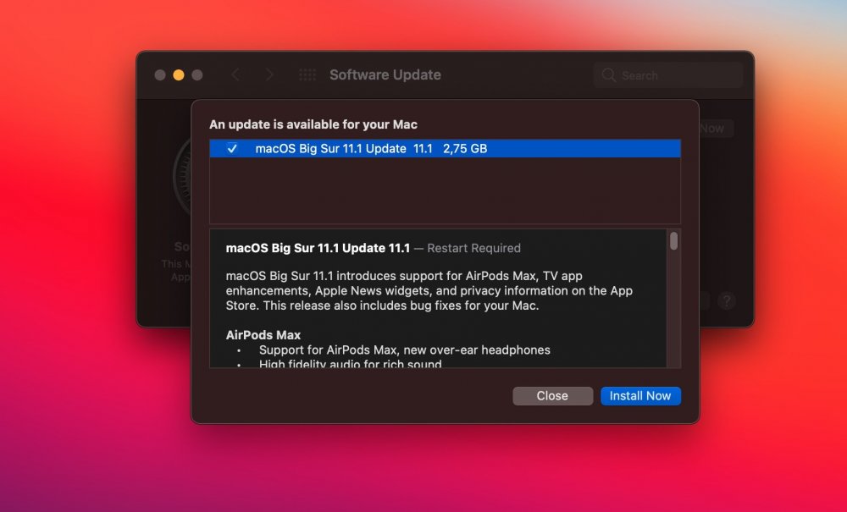Click the release notes scrollbar thumb

673,240
